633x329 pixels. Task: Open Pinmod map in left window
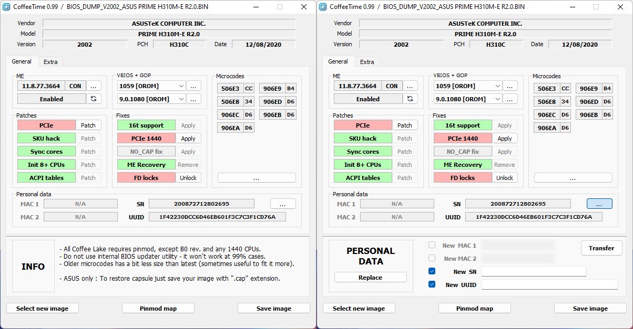(x=158, y=308)
